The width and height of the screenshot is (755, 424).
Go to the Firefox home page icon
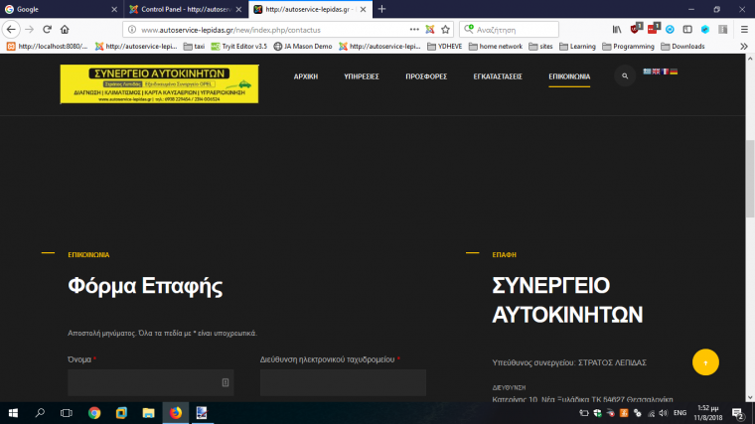point(65,29)
